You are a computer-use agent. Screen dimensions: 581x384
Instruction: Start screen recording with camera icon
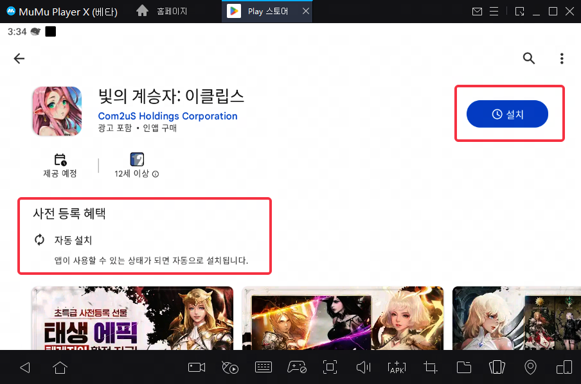click(197, 367)
